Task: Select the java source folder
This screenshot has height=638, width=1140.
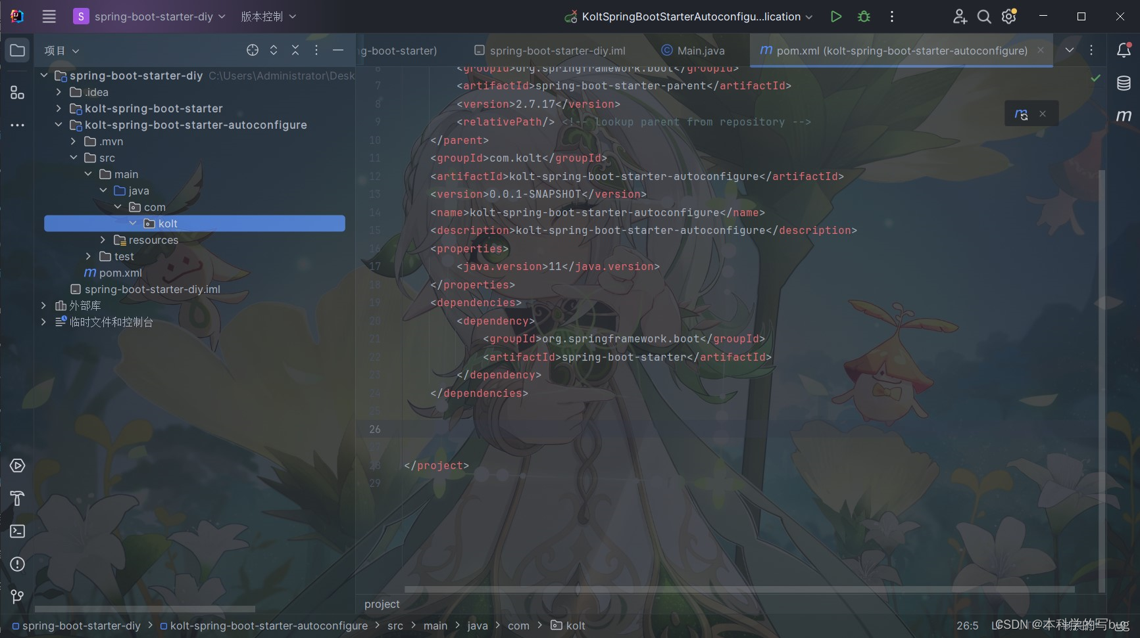Action: pos(132,191)
